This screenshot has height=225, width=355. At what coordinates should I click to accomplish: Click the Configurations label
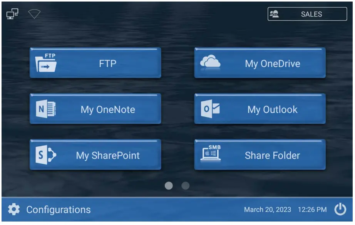coord(59,210)
